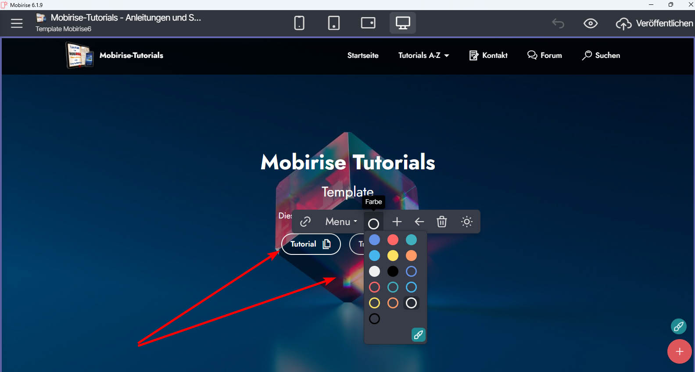The width and height of the screenshot is (695, 372).
Task: Add a block with red plus button
Action: point(680,351)
